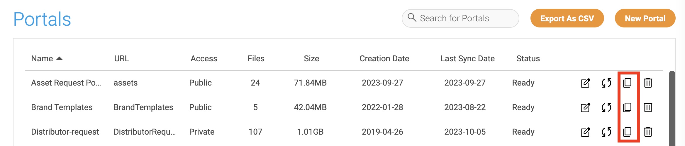Screen dimensions: 685x146
Task: Sync the Asset Request portal
Action: (606, 83)
